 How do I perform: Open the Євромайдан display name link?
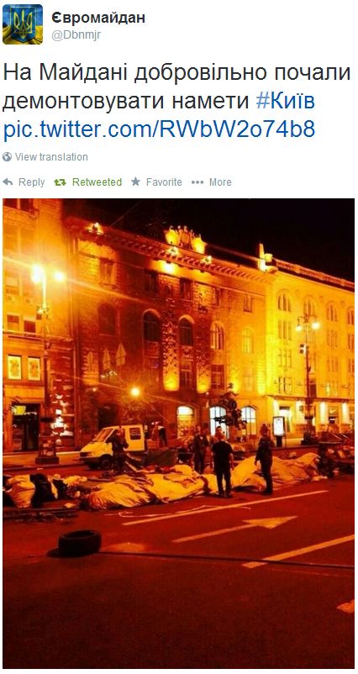(x=98, y=17)
